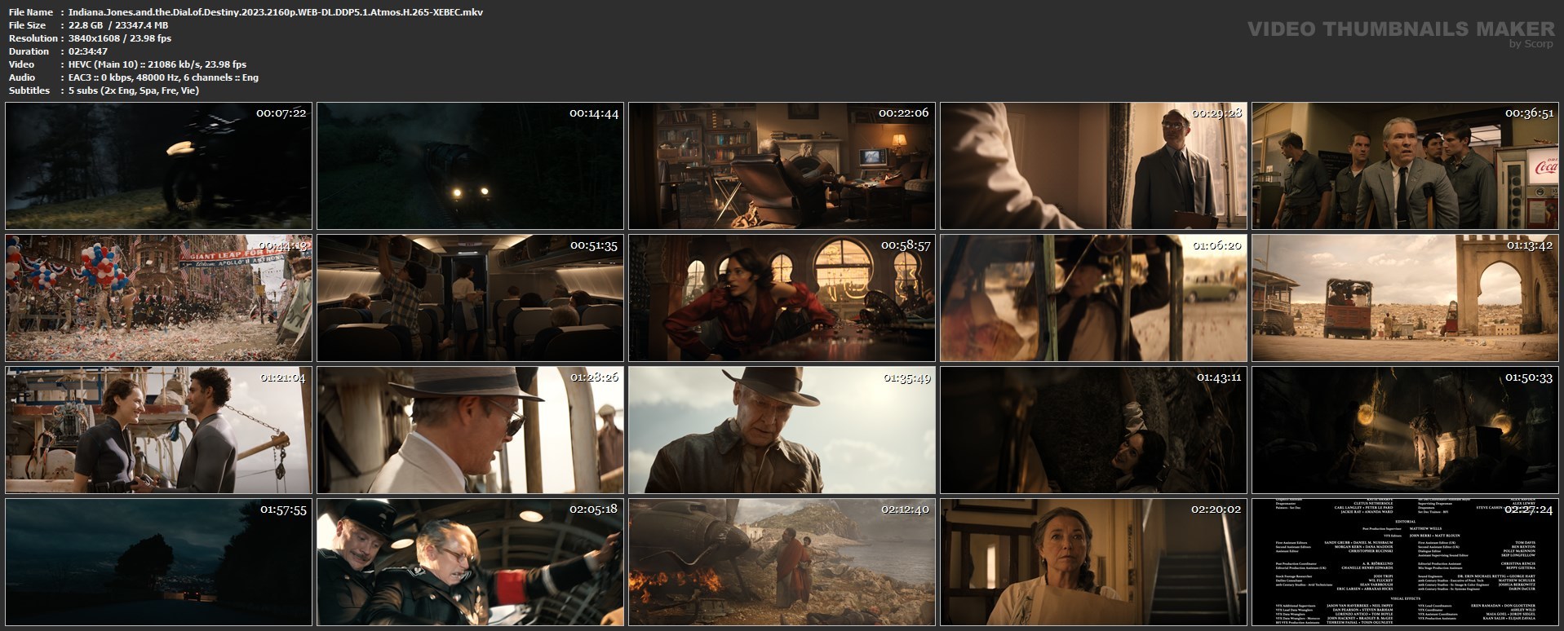The image size is (1564, 631).
Task: Click the duration value 02:34:47
Action: (x=88, y=51)
